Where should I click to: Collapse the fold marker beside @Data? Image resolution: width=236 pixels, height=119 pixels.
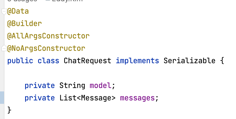4,11
